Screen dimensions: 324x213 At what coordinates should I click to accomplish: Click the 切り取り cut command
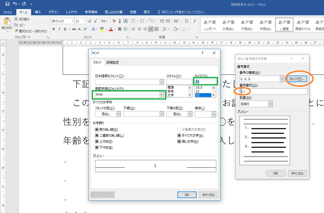click(22, 19)
